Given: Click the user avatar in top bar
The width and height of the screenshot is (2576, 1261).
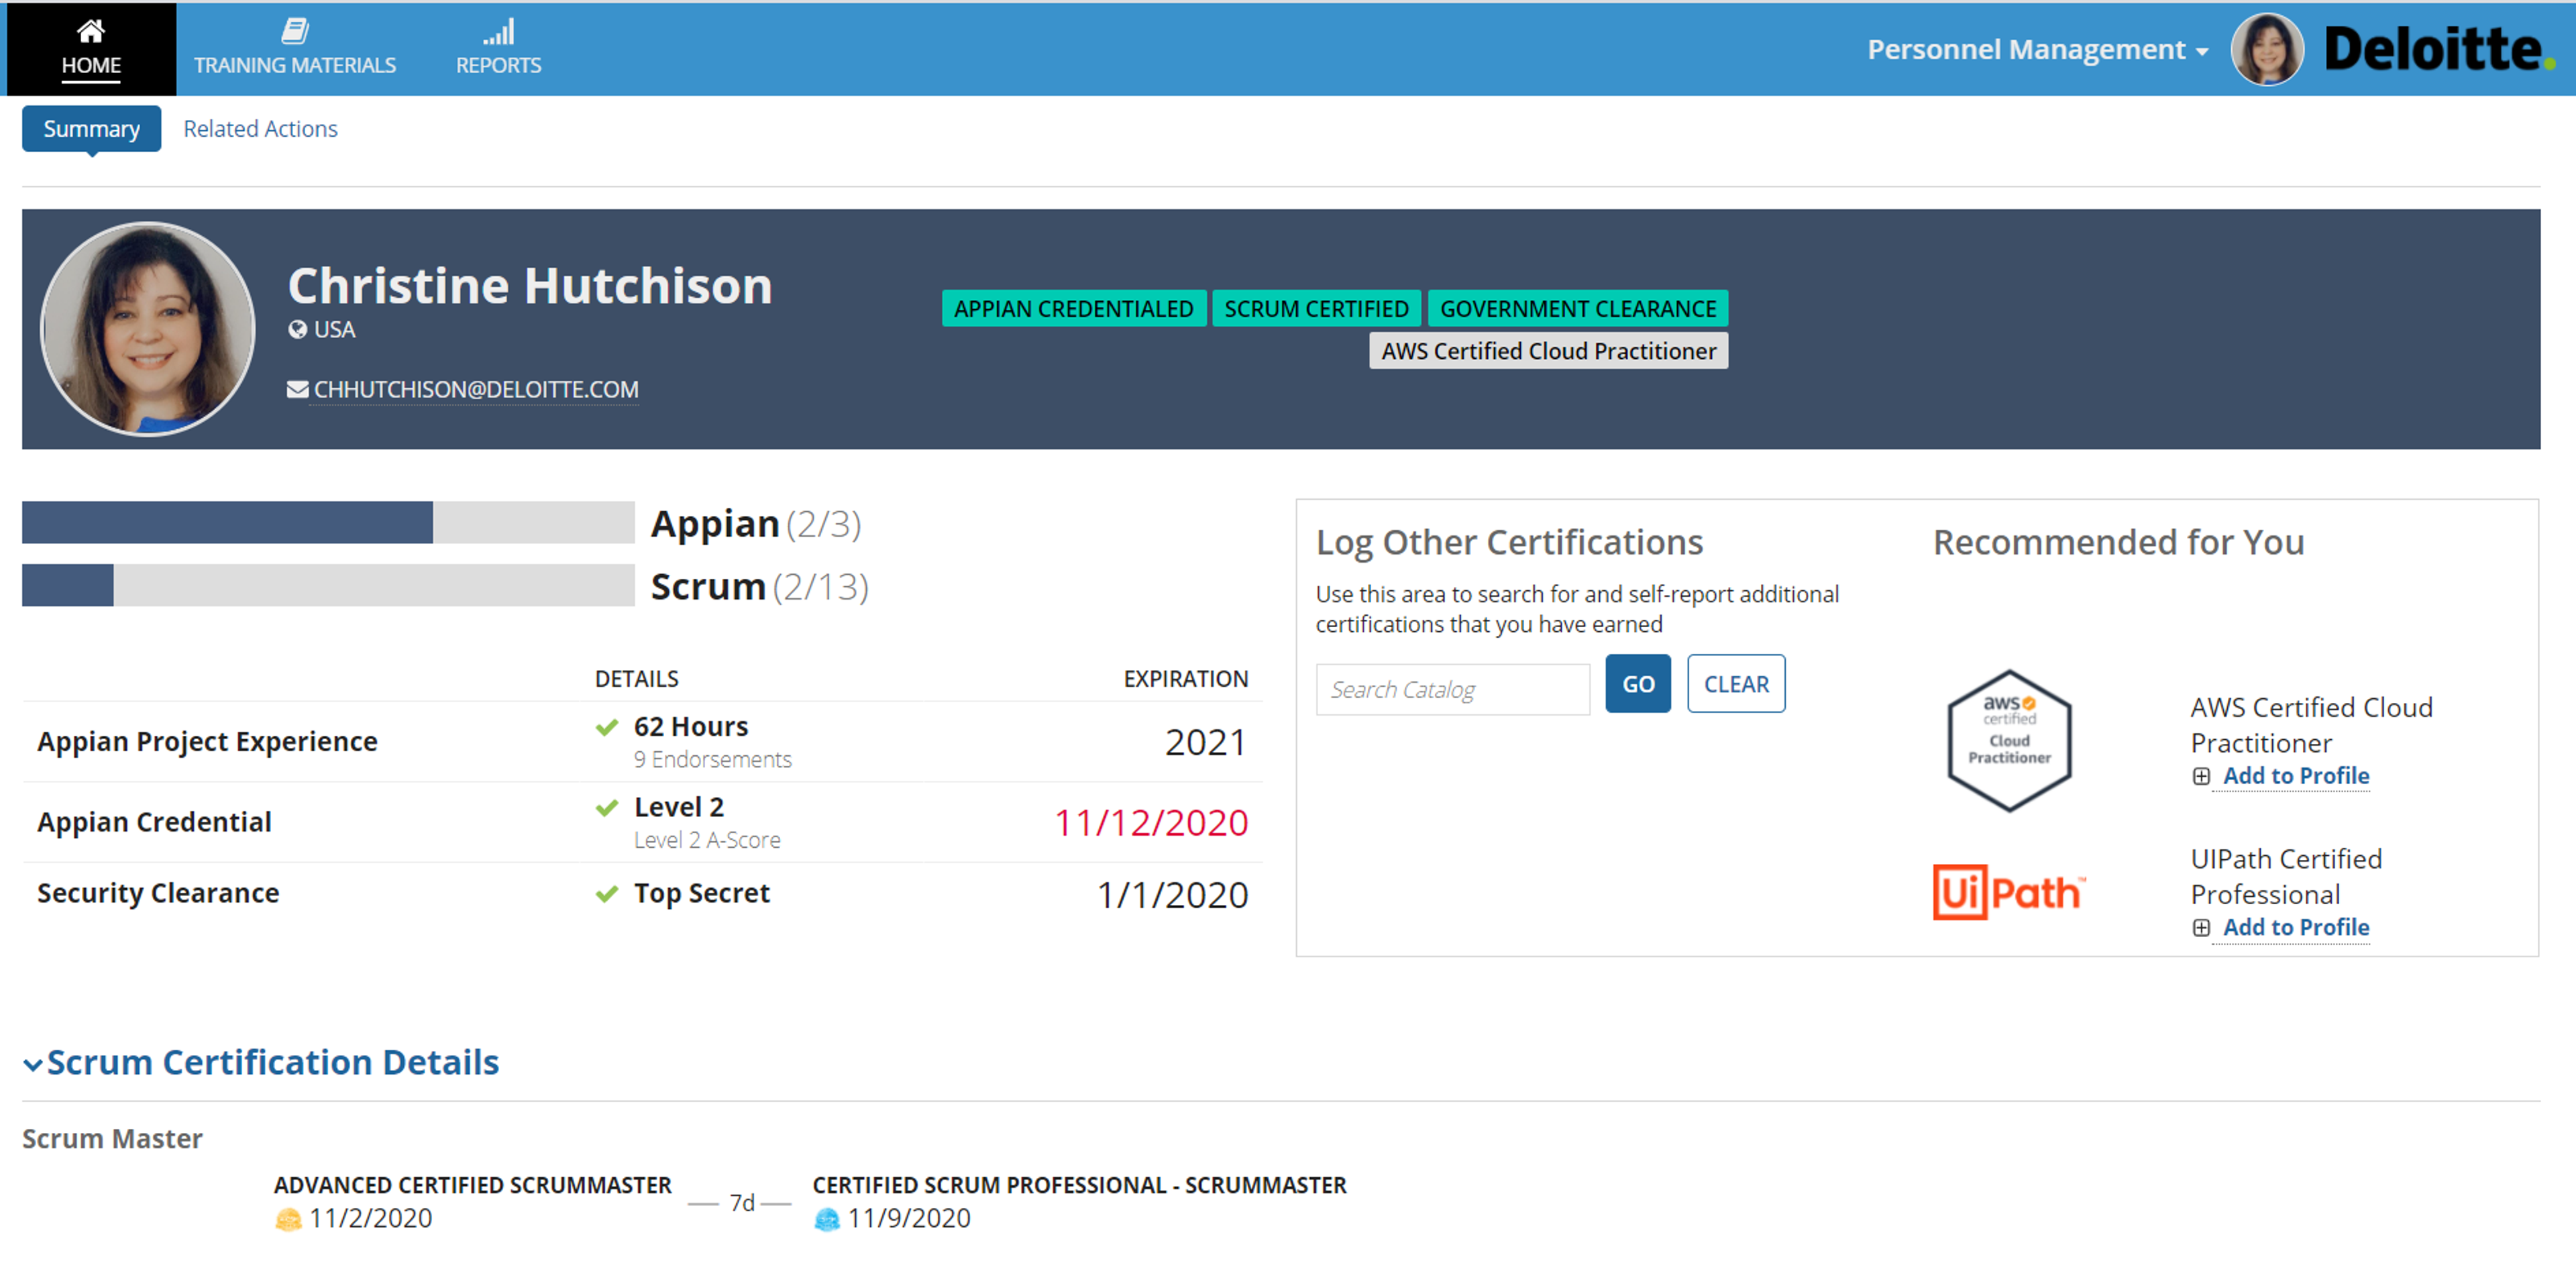Looking at the screenshot, I should click(2267, 49).
